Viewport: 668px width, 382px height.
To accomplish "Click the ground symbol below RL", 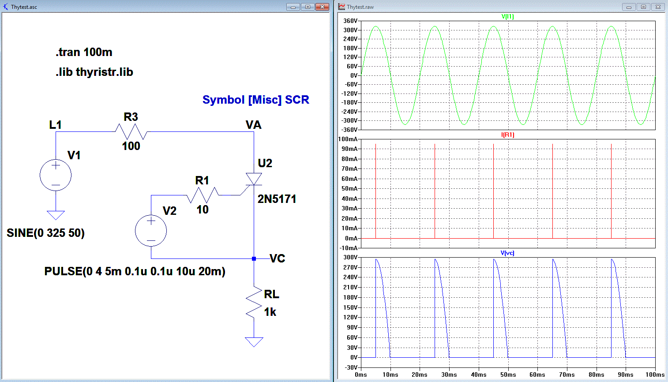I will 254,342.
